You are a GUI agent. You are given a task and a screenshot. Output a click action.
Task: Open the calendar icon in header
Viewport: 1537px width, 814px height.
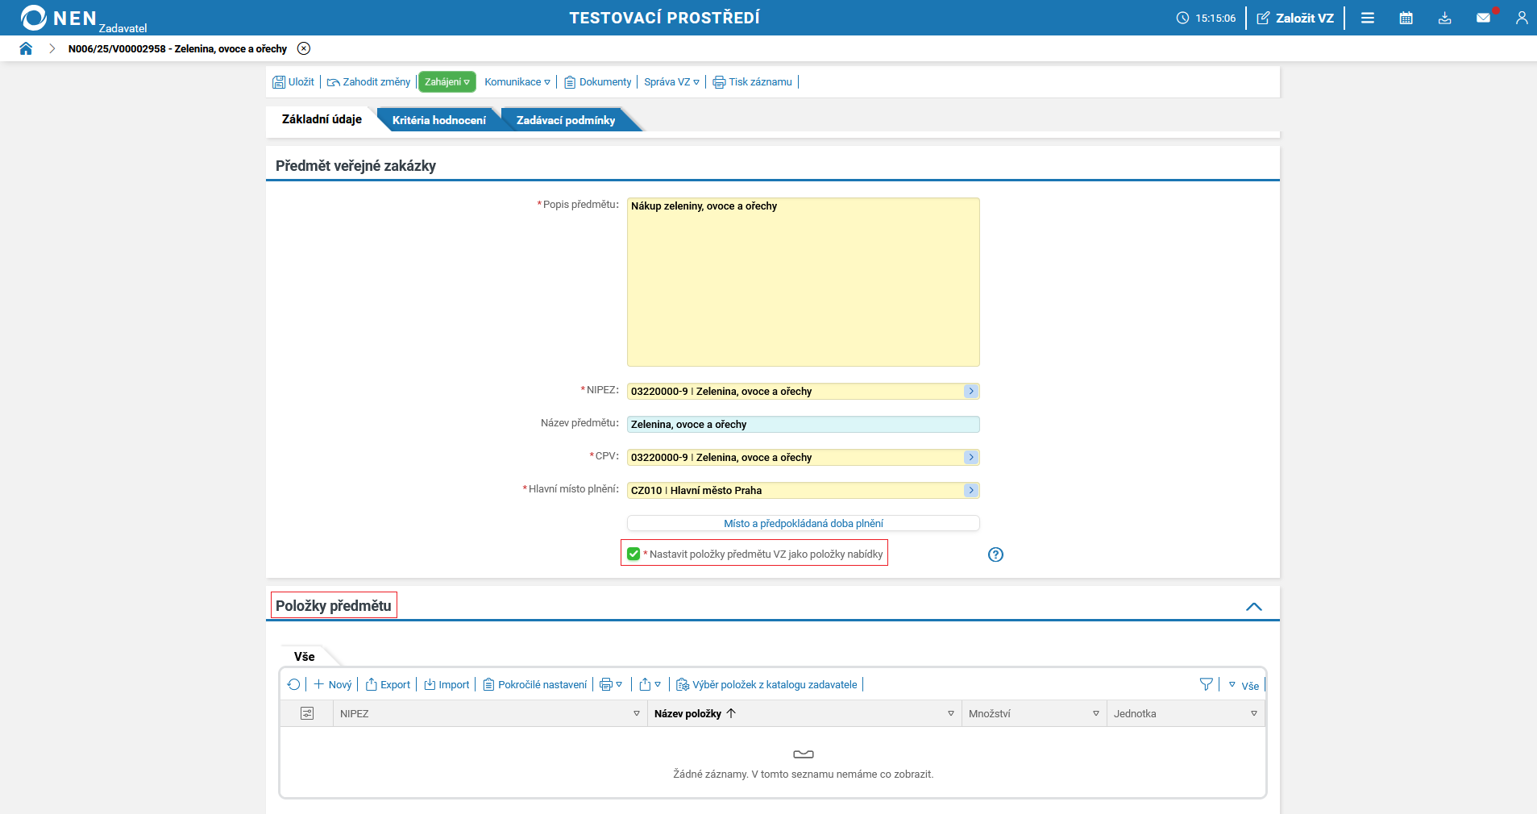pos(1406,18)
